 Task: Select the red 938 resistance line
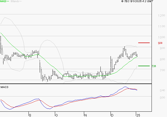(144, 43)
